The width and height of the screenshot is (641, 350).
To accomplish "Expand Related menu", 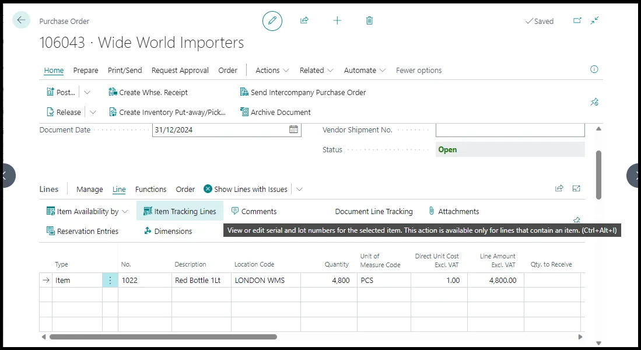I will [x=316, y=71].
